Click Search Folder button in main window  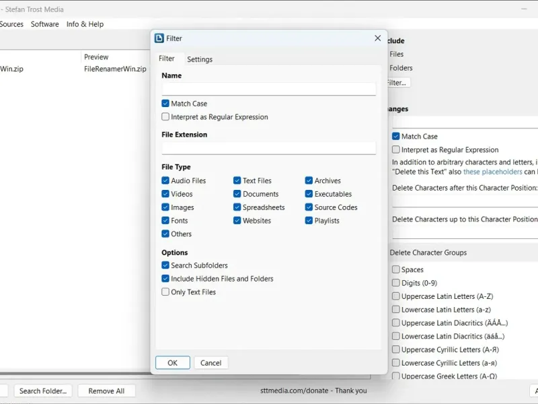[43, 391]
